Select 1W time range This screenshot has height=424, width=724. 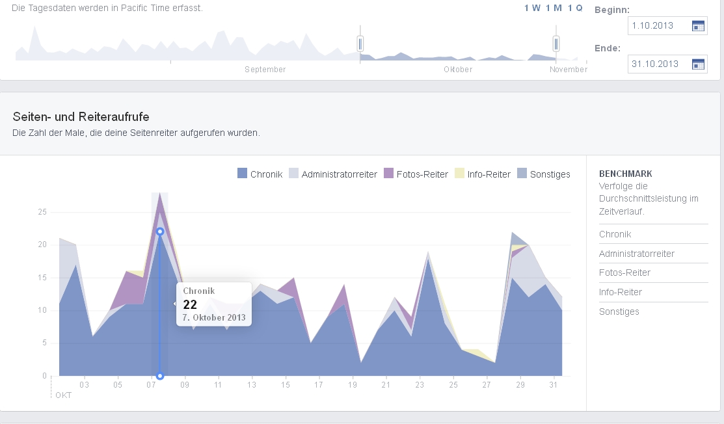pos(532,8)
